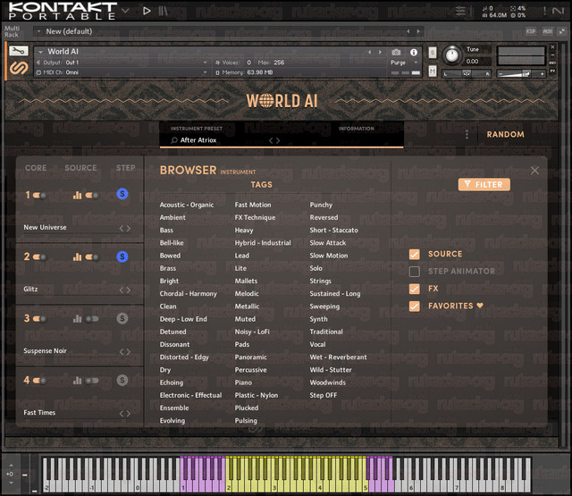Click the gray S step icon on layer 3
The width and height of the screenshot is (572, 496).
(x=122, y=318)
